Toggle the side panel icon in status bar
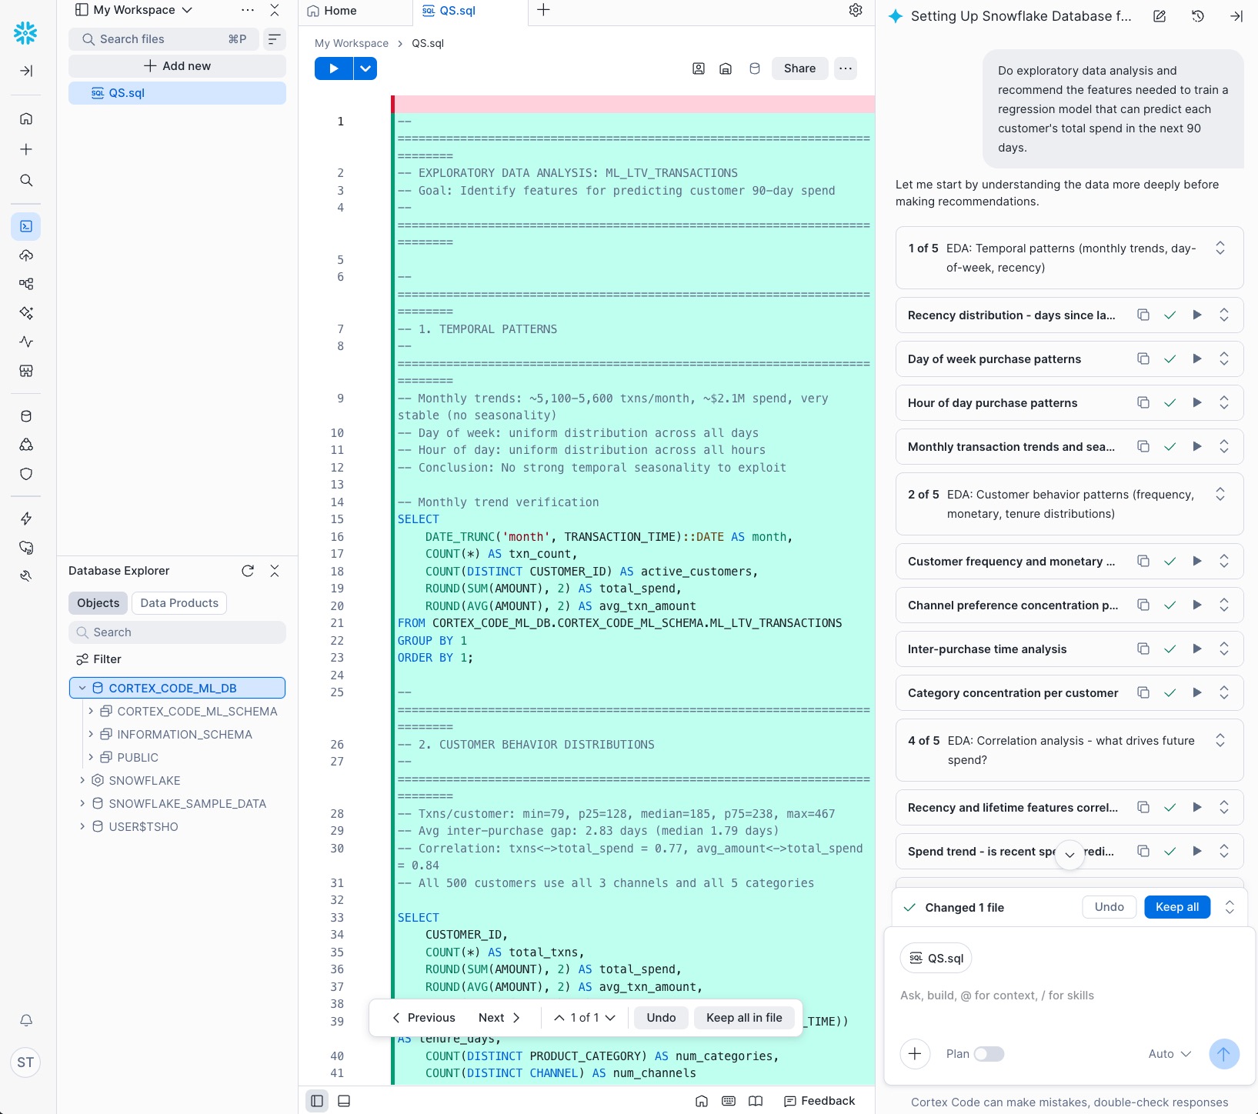This screenshot has height=1114, width=1258. 317,1101
